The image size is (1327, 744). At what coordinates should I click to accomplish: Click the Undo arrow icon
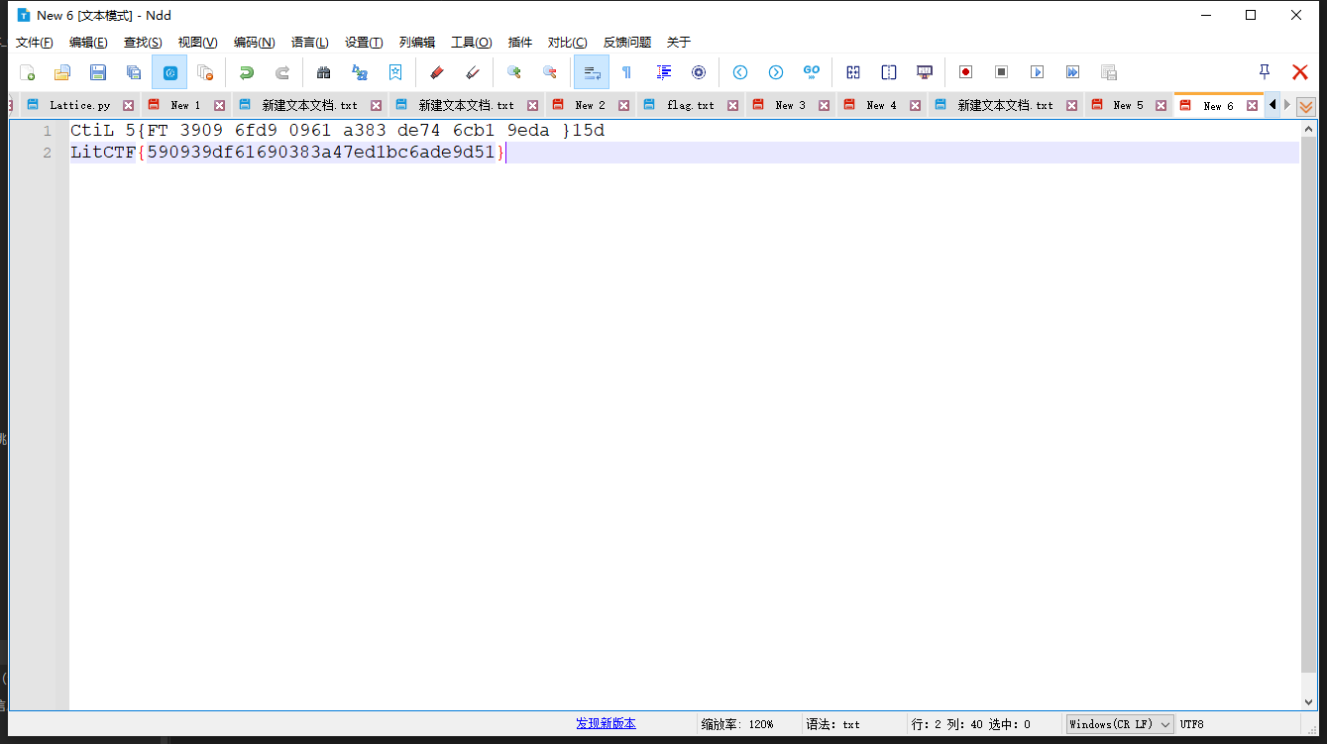pos(246,72)
